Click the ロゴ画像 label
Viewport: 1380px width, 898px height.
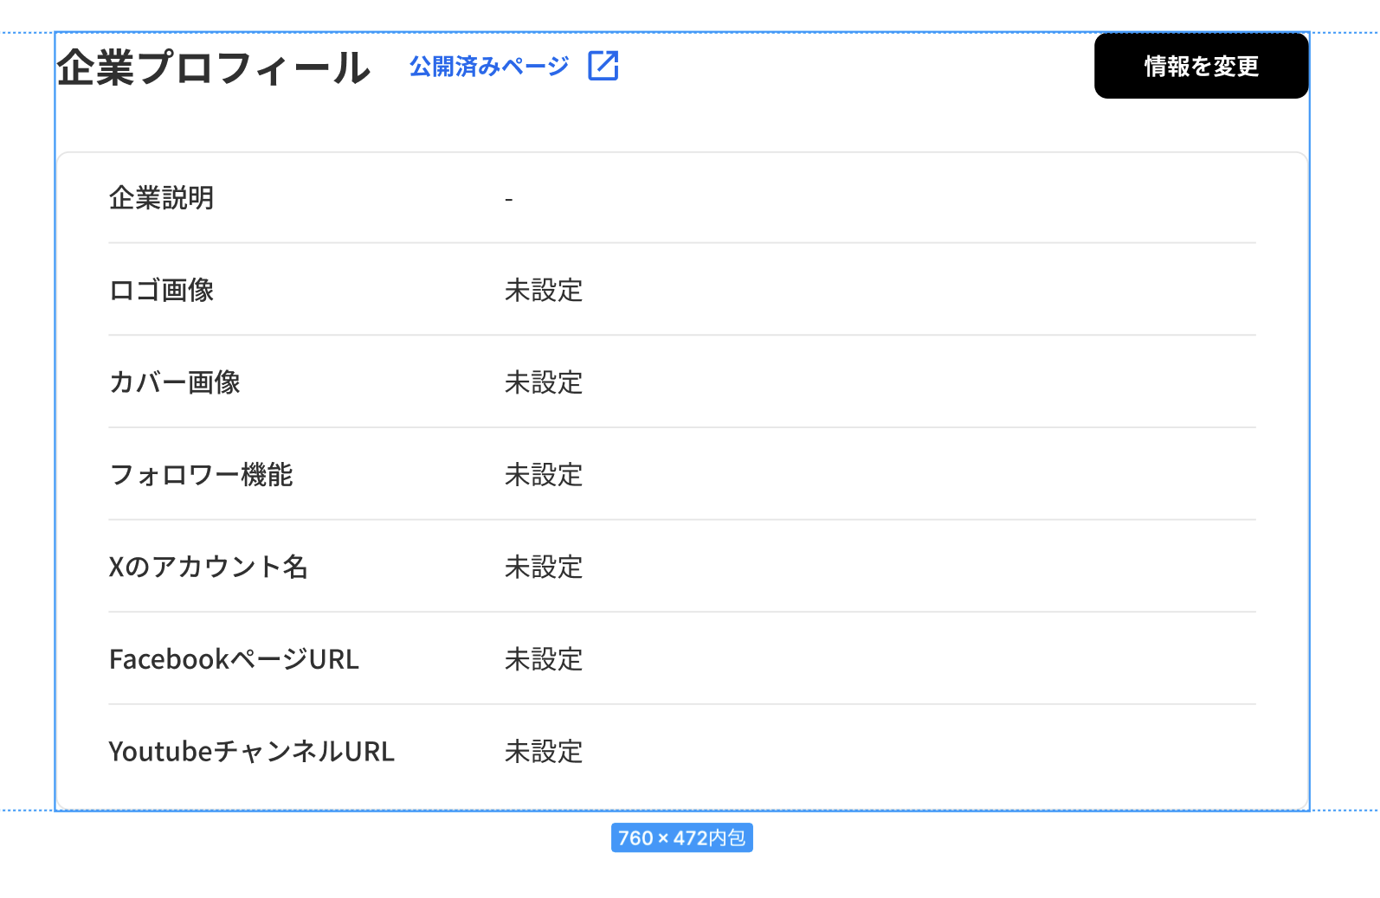pos(161,290)
